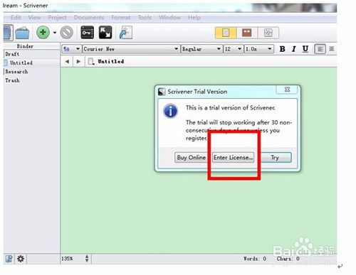Open the Documents menu

[89, 18]
